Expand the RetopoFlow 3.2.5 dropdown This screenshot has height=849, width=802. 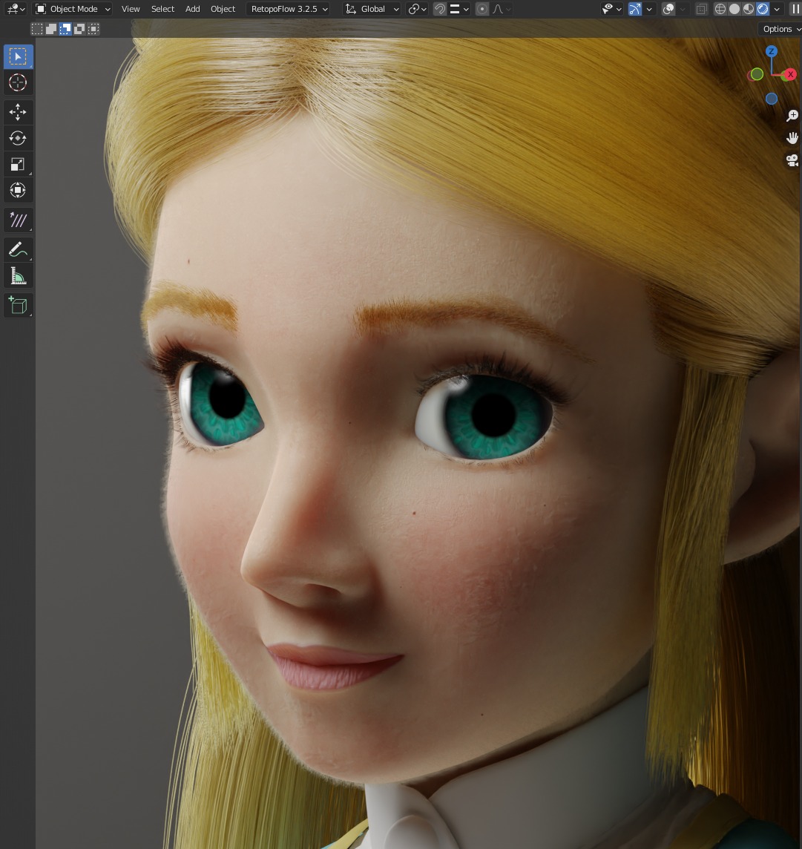(289, 9)
